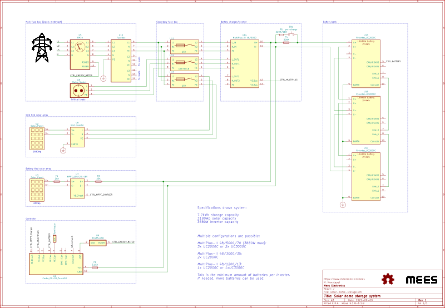Select the F4 200A fuse symbol

click(286, 43)
